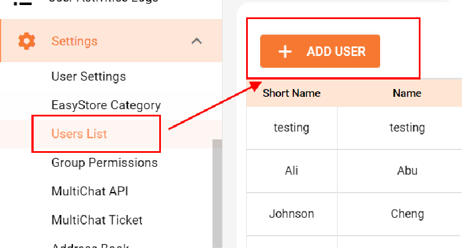Open User Settings submenu item
The height and width of the screenshot is (248, 462).
[89, 77]
